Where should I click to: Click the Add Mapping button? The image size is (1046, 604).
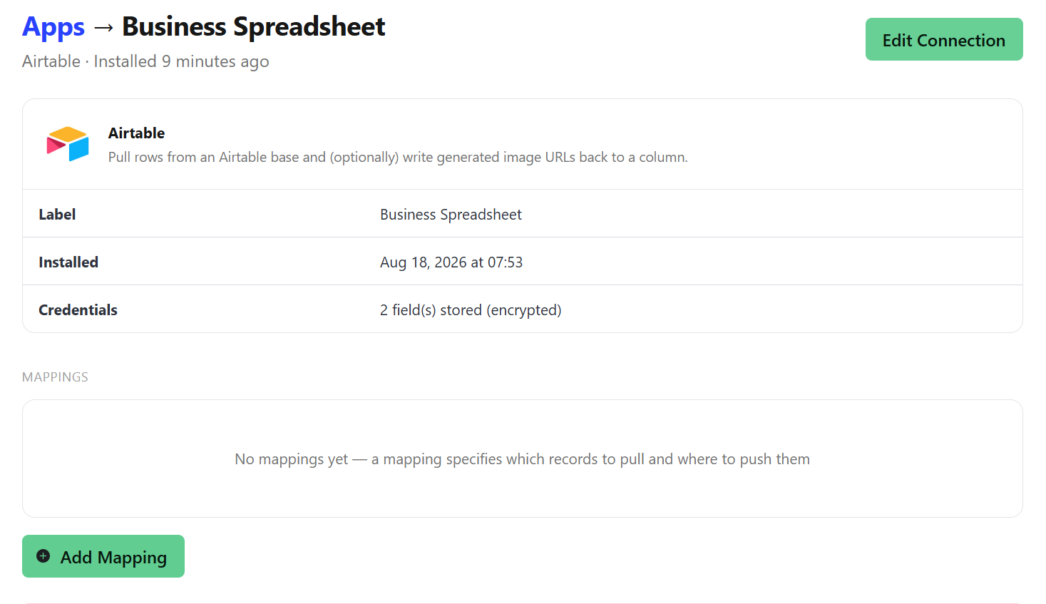[103, 556]
